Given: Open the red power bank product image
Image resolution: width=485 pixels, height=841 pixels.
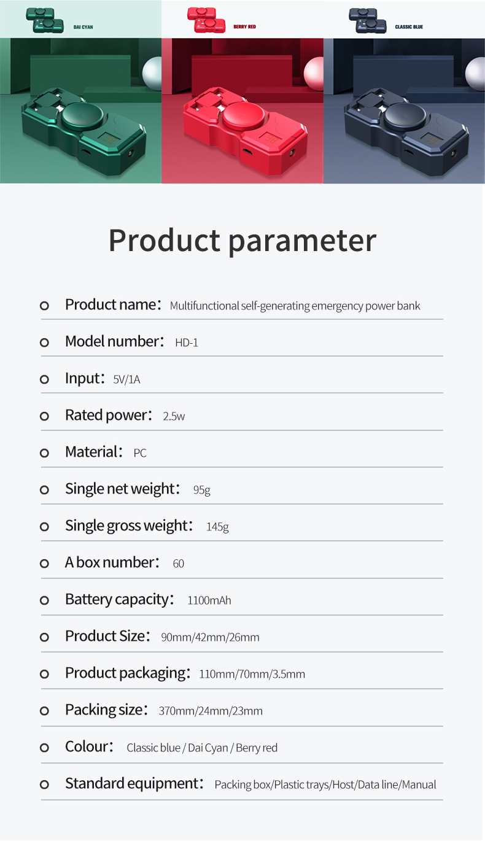Looking at the screenshot, I should pyautogui.click(x=243, y=111).
